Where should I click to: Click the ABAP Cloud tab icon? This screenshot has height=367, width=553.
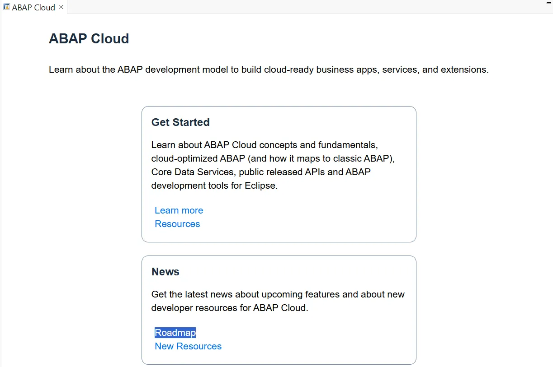click(x=7, y=7)
